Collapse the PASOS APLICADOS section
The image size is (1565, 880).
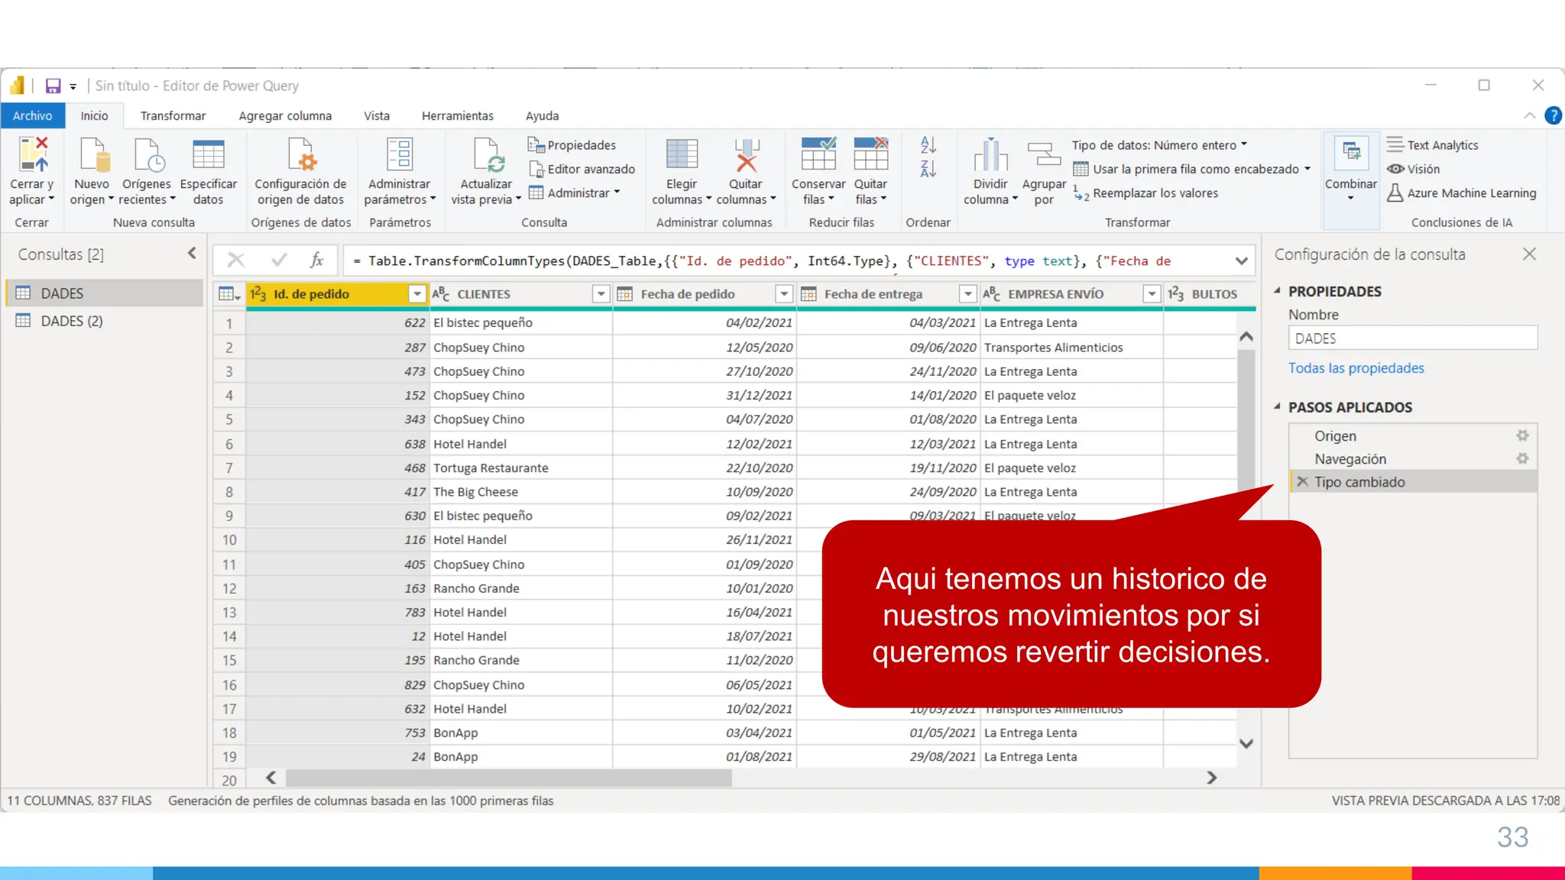click(1277, 407)
